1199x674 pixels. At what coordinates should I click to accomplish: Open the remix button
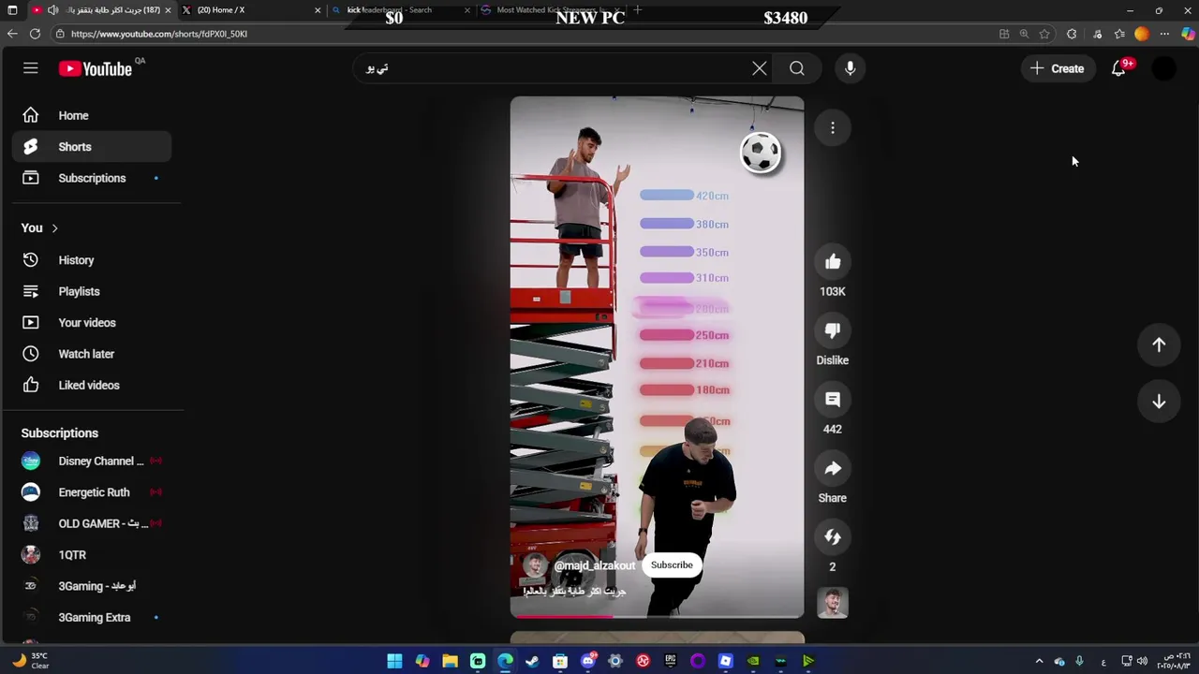click(x=833, y=537)
